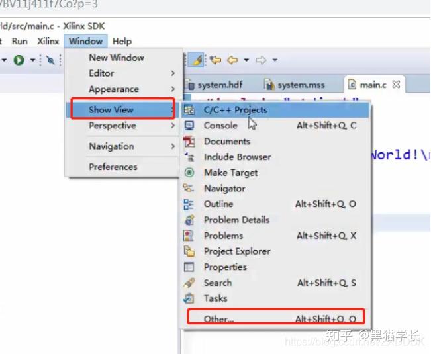This screenshot has width=431, height=354.
Task: Choose the Problem Details view
Action: tap(275, 220)
